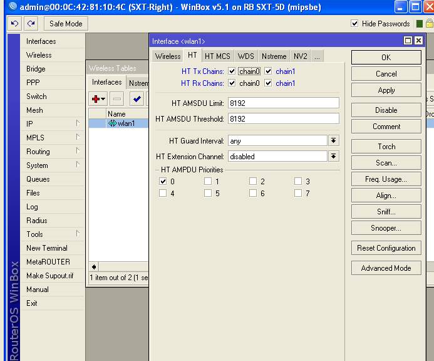Open the Log menu item
Viewport: 434px width, 361px height.
pyautogui.click(x=32, y=207)
